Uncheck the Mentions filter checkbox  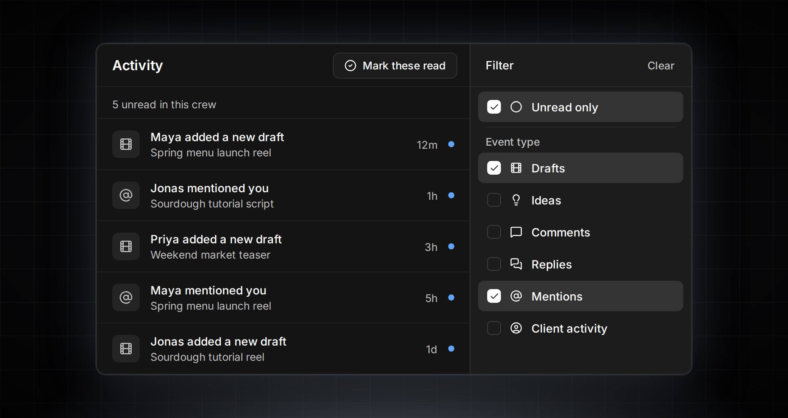[x=494, y=296]
